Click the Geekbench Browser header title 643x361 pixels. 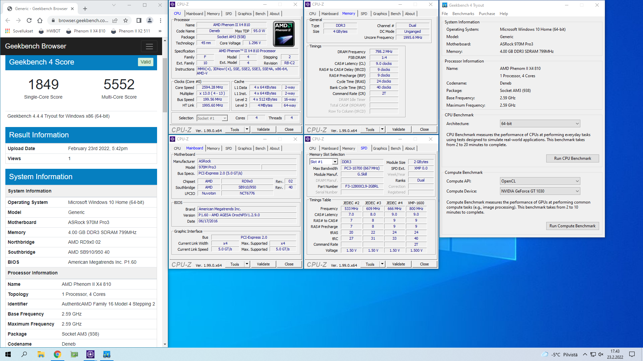point(35,46)
